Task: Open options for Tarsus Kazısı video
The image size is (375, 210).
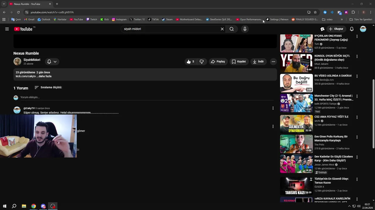Action: click(x=357, y=179)
